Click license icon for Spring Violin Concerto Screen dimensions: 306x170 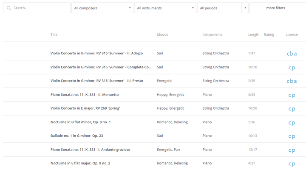point(292,109)
